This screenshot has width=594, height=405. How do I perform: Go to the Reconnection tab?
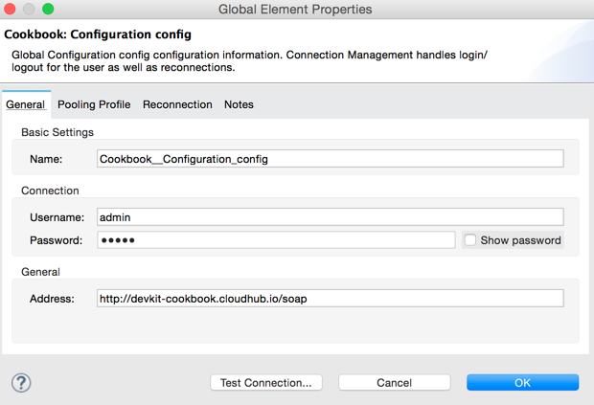click(x=177, y=104)
